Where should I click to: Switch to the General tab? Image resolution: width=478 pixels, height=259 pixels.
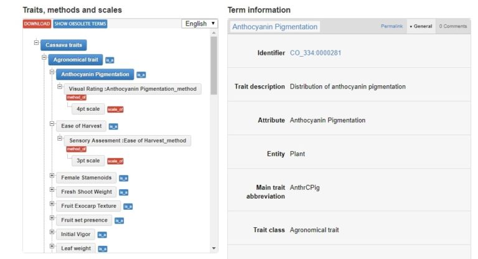pyautogui.click(x=421, y=26)
